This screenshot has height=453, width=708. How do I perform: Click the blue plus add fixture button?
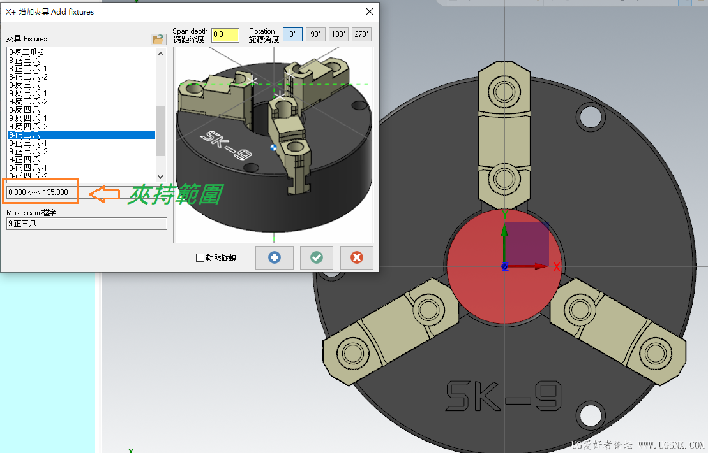(x=274, y=257)
